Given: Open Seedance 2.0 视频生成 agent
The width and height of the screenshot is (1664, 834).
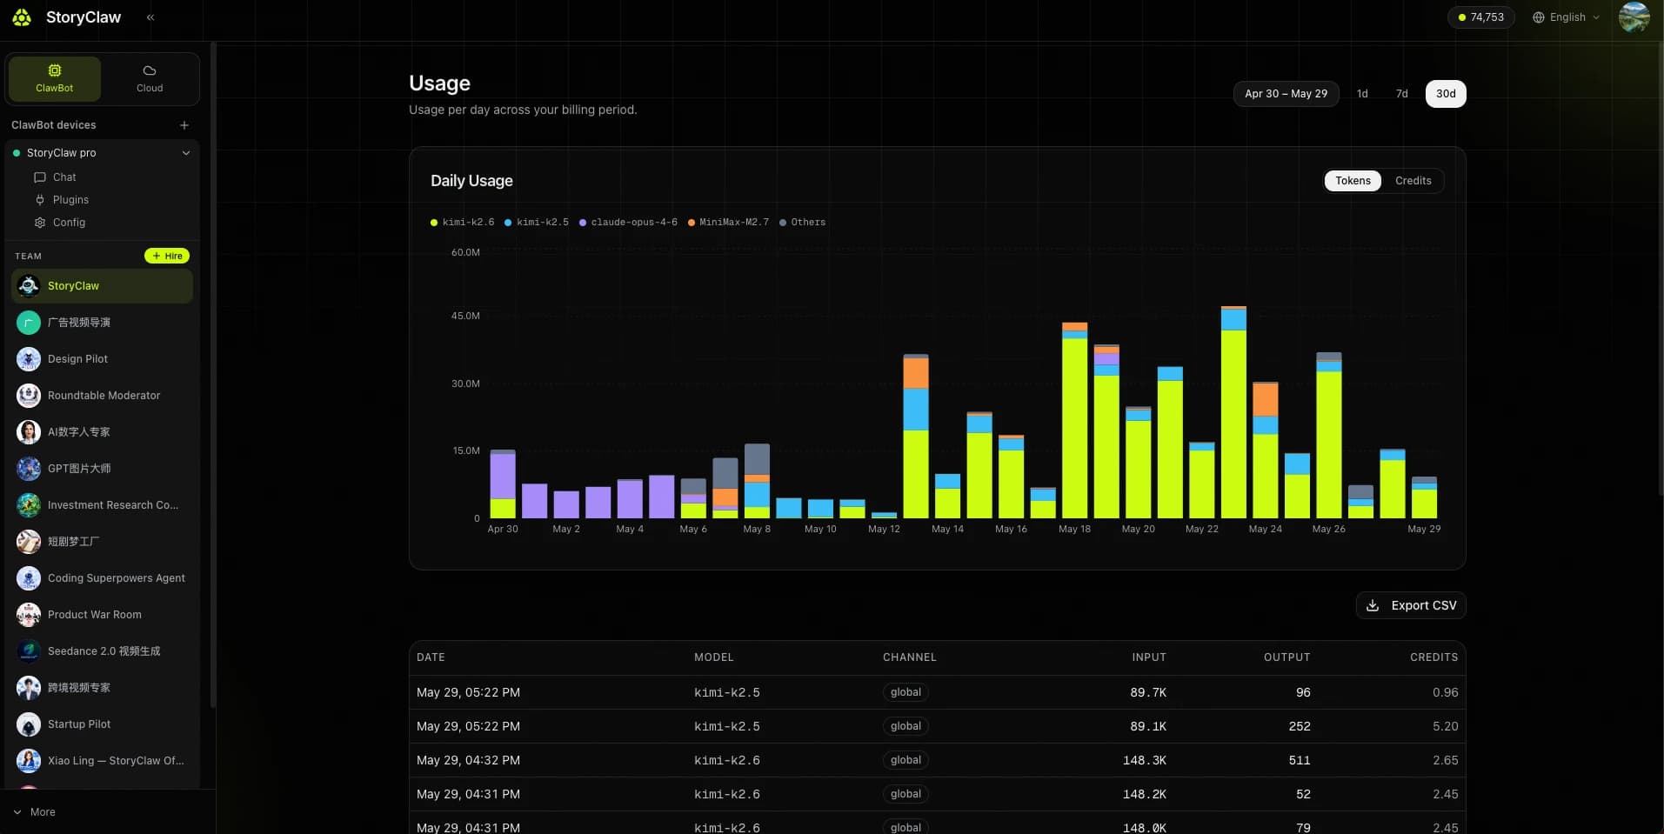Looking at the screenshot, I should point(103,651).
